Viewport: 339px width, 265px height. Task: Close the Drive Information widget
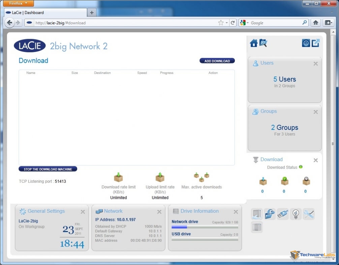click(x=236, y=212)
